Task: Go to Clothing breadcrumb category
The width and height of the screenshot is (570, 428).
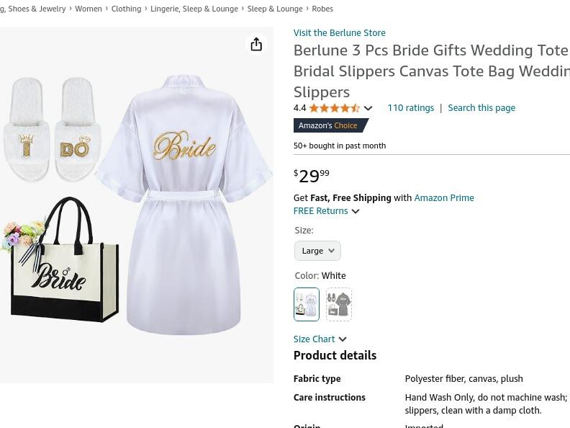Action: 126,9
